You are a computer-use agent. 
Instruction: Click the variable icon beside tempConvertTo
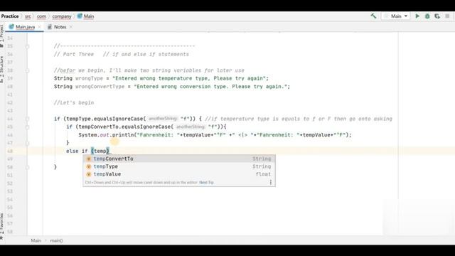pos(89,159)
